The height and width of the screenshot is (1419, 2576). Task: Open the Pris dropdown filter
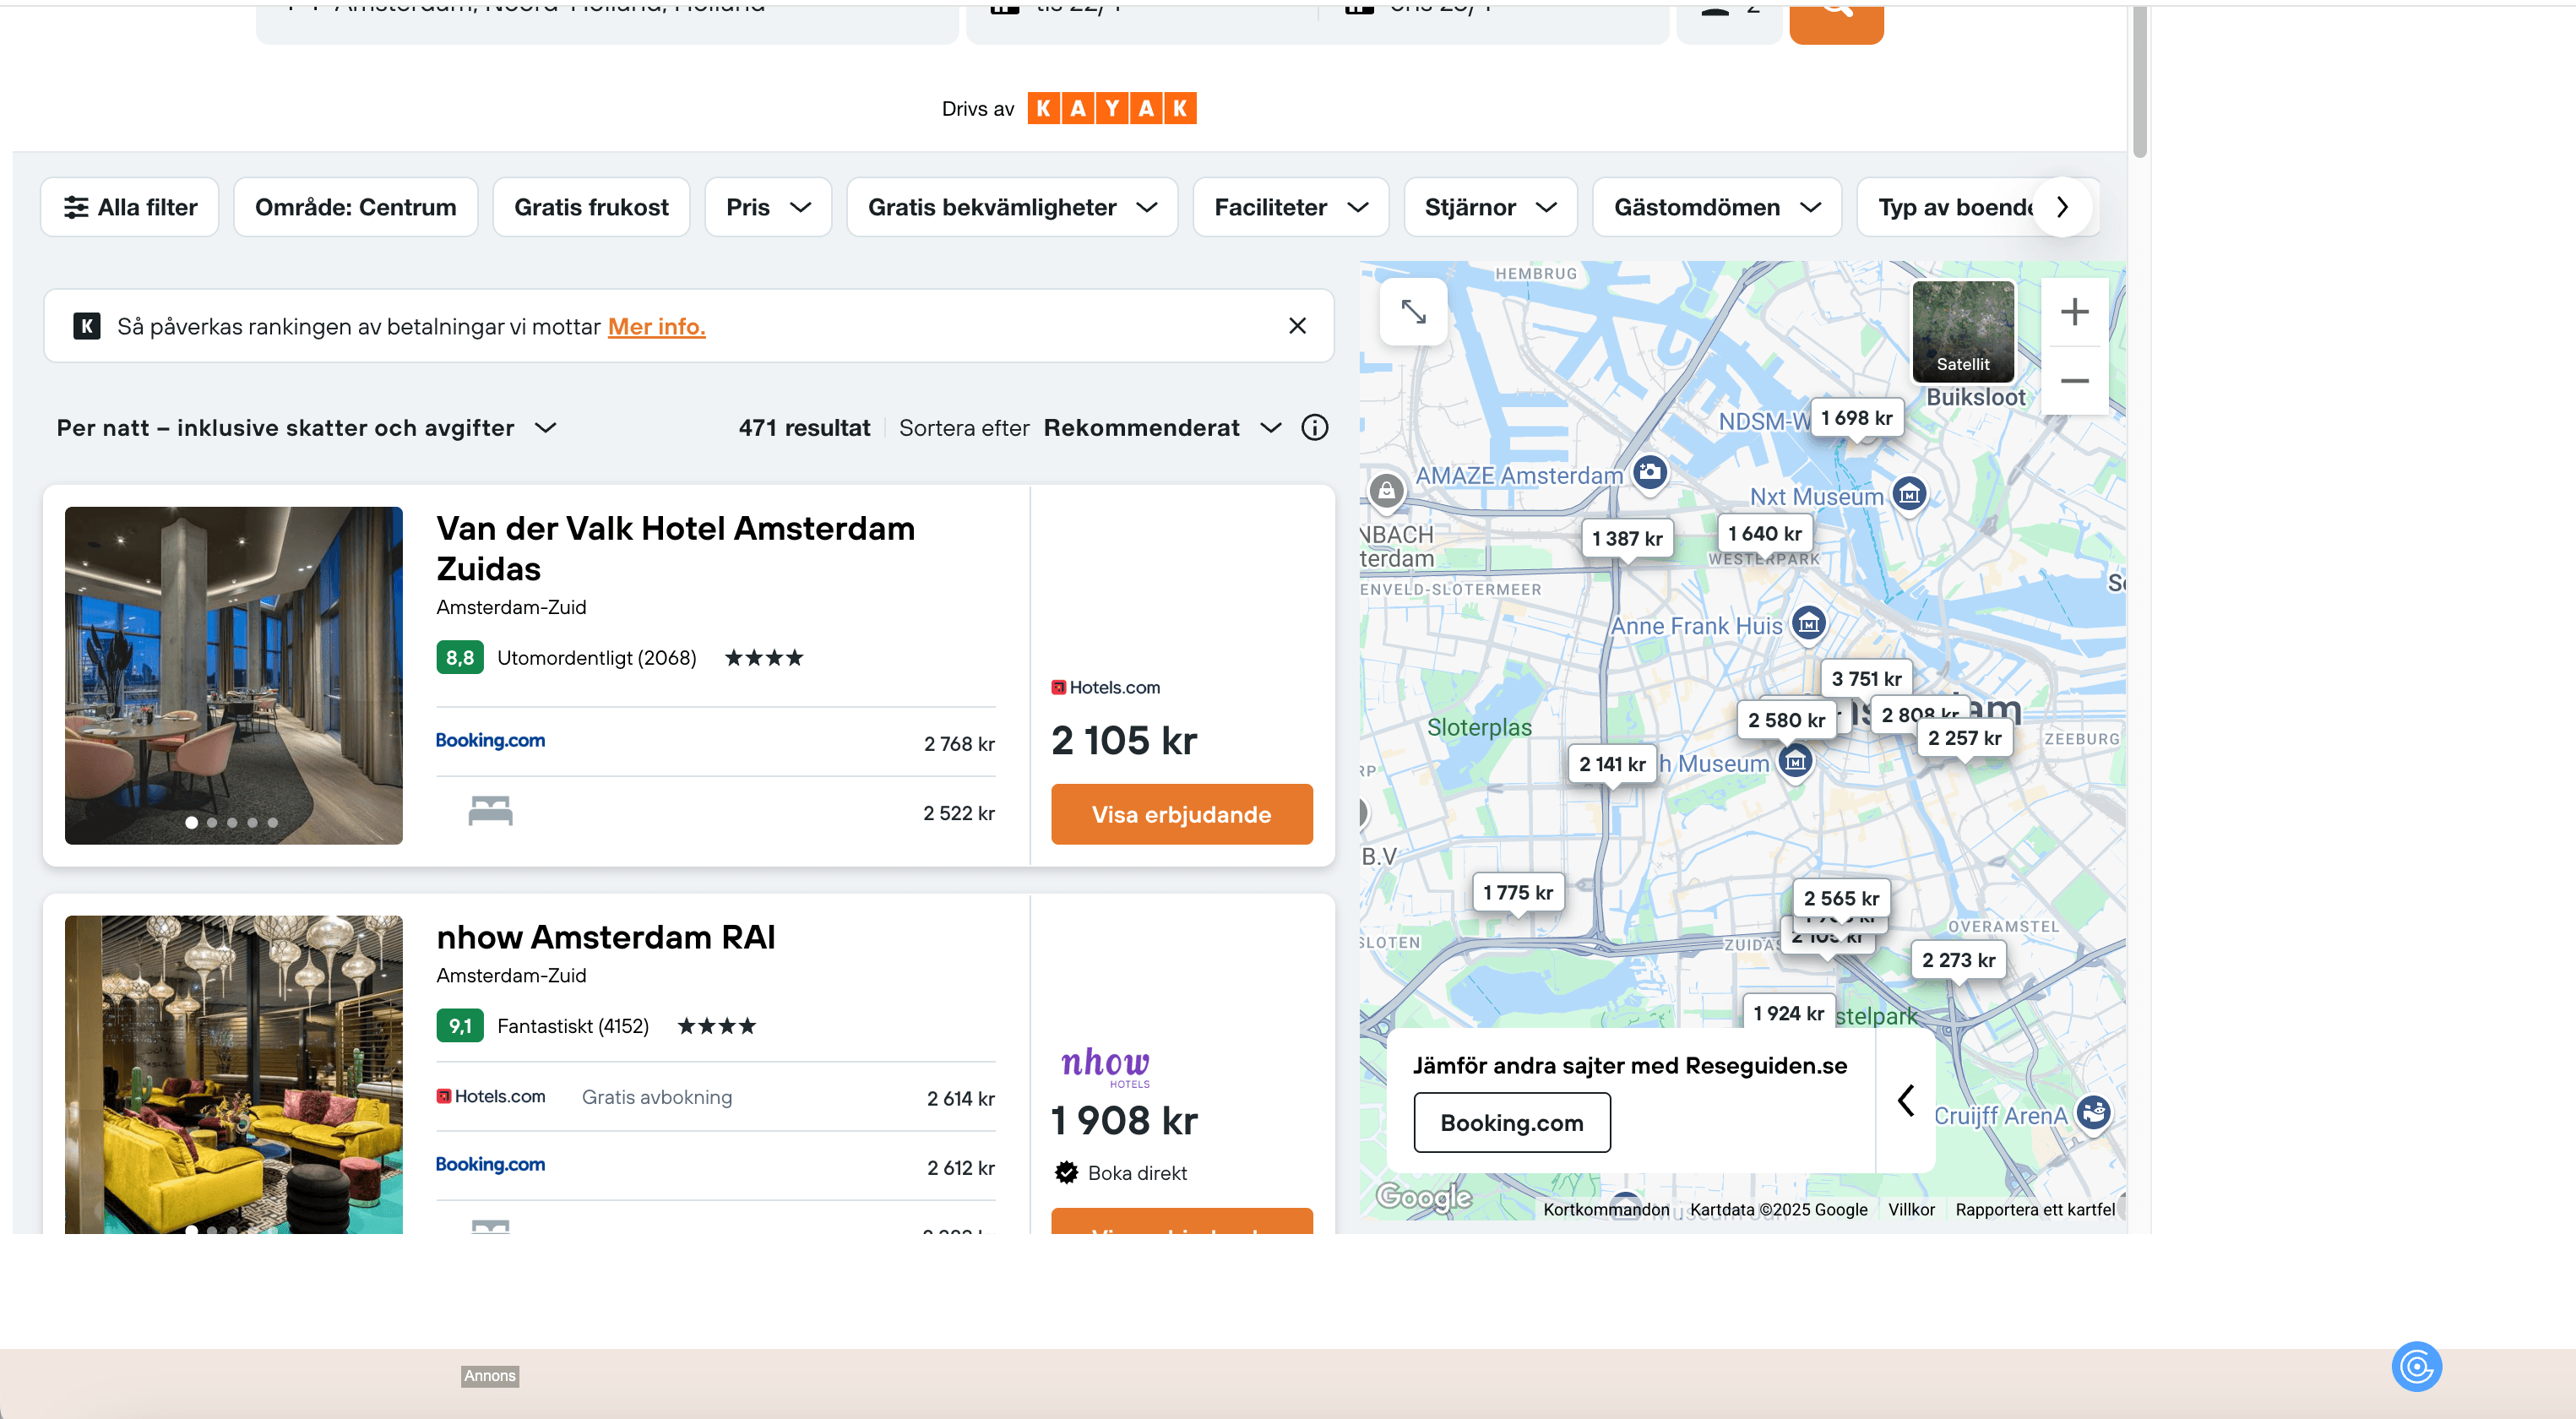(767, 207)
